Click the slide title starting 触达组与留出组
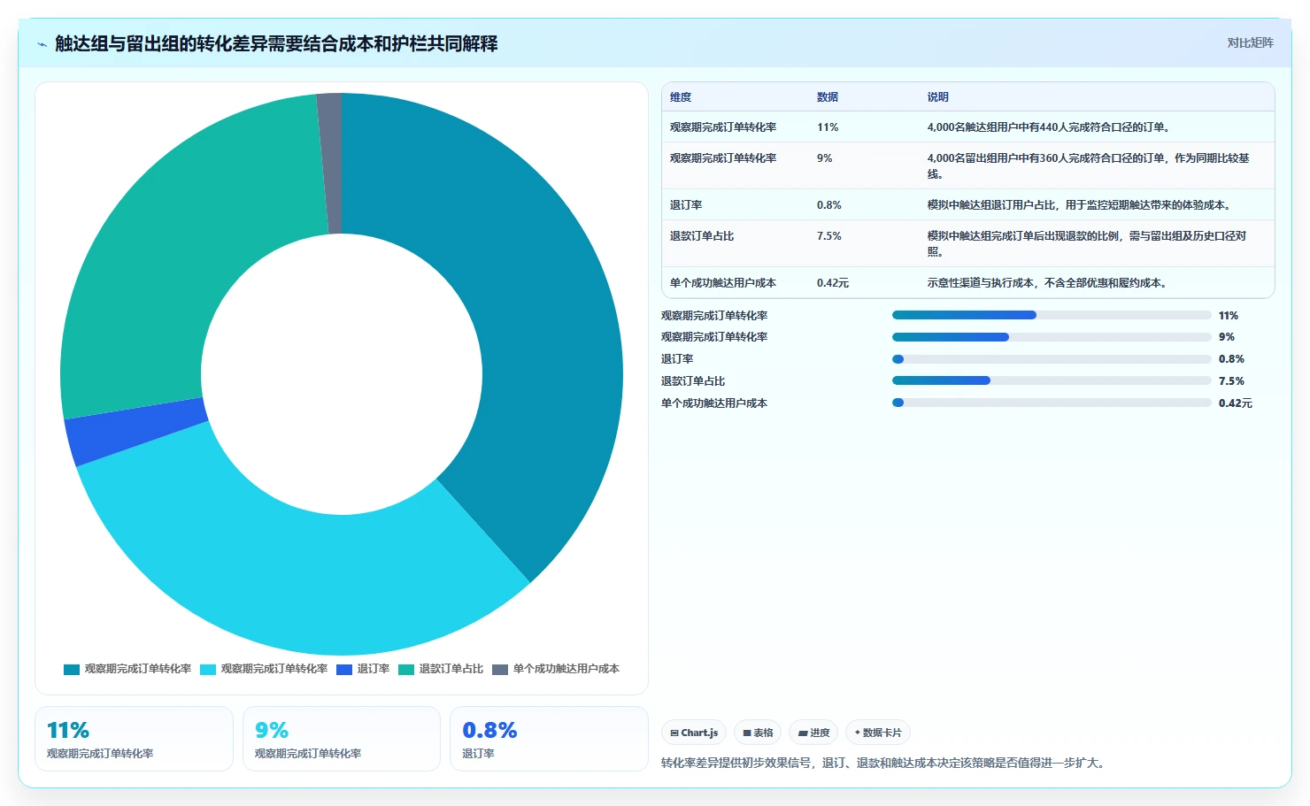Screen dimensions: 1310x806 point(276,43)
